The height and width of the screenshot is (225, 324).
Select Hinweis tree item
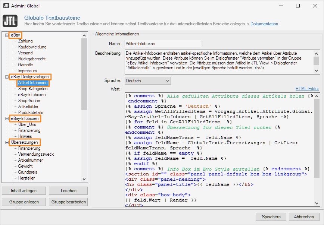[25, 136]
